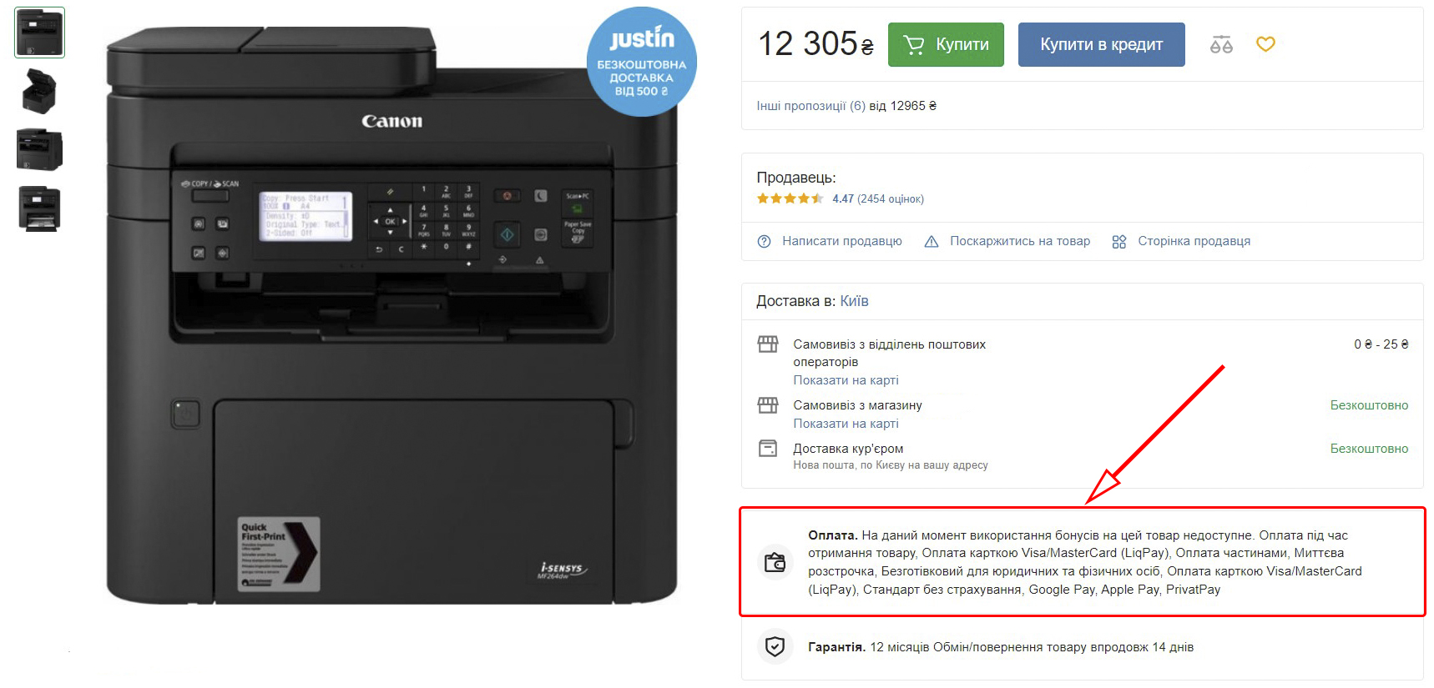Click the compare scales icon
Screen dimensions: 1434x688
[1221, 44]
